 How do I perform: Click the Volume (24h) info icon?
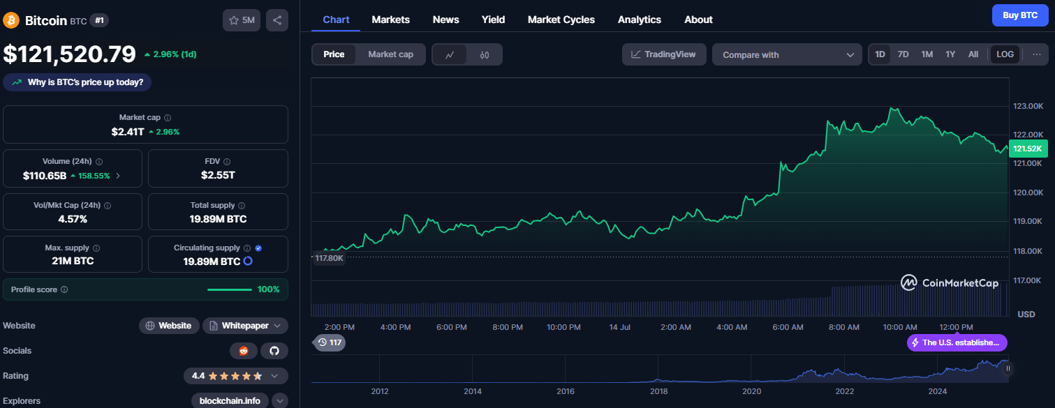pos(99,161)
